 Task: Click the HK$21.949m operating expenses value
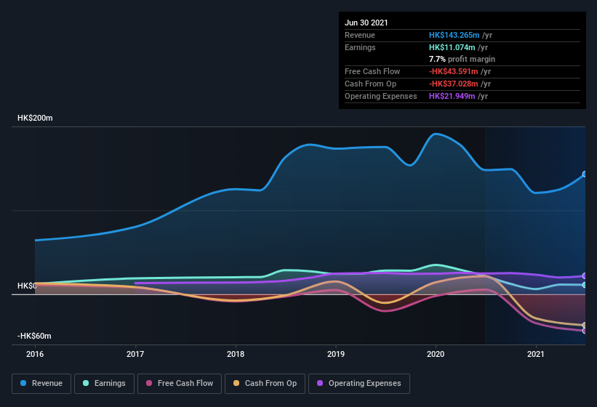click(x=452, y=96)
